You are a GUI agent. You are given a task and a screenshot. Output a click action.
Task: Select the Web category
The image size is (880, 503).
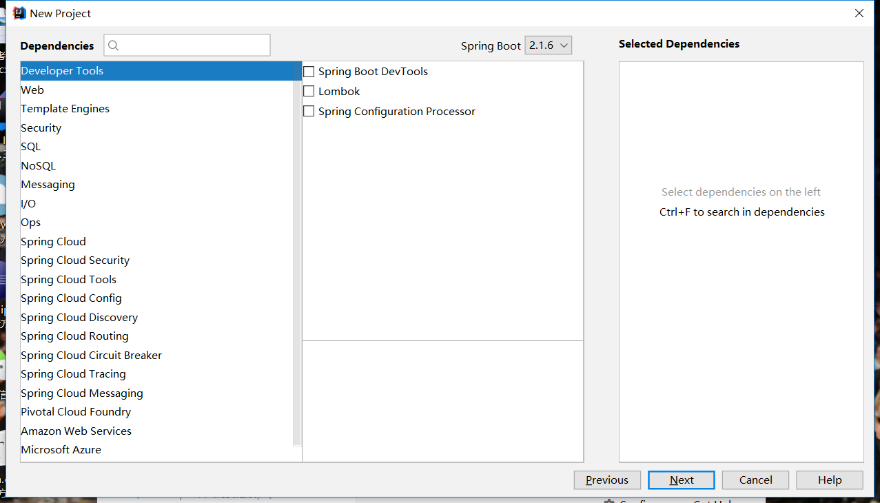point(157,90)
